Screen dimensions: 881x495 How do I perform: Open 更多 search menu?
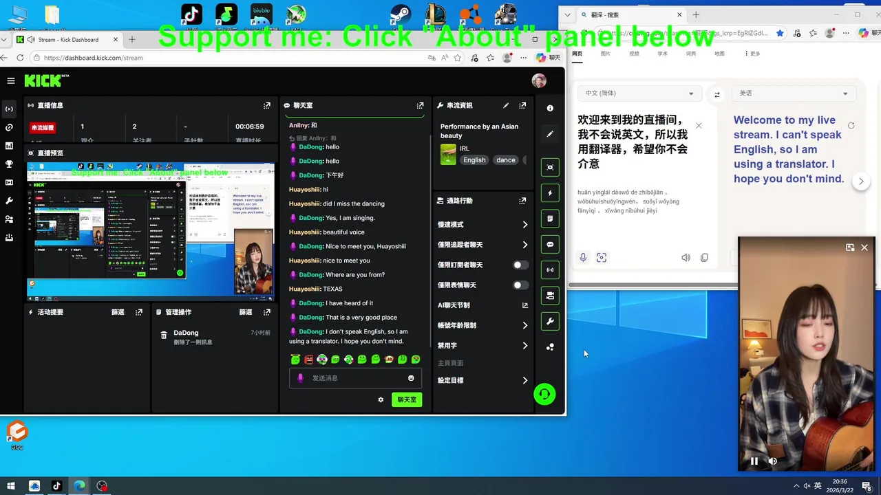pos(752,53)
